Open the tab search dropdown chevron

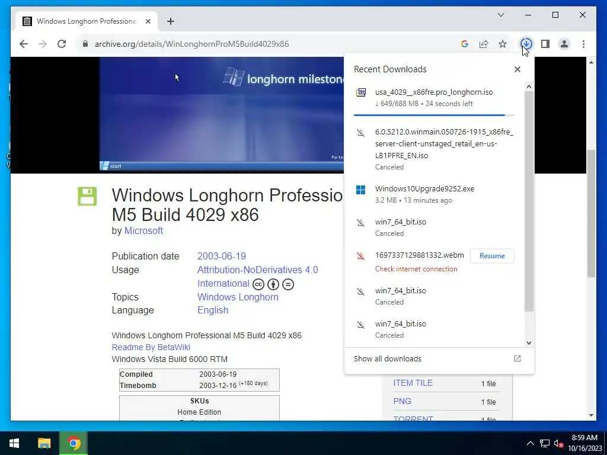(x=500, y=15)
